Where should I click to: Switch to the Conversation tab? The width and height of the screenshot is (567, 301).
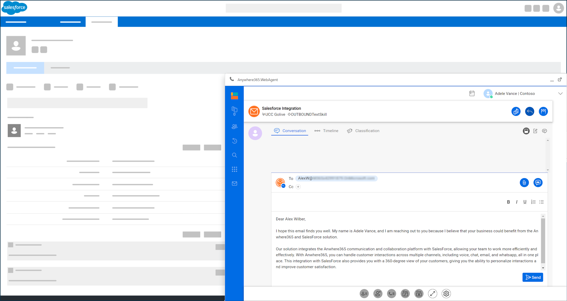tap(290, 131)
